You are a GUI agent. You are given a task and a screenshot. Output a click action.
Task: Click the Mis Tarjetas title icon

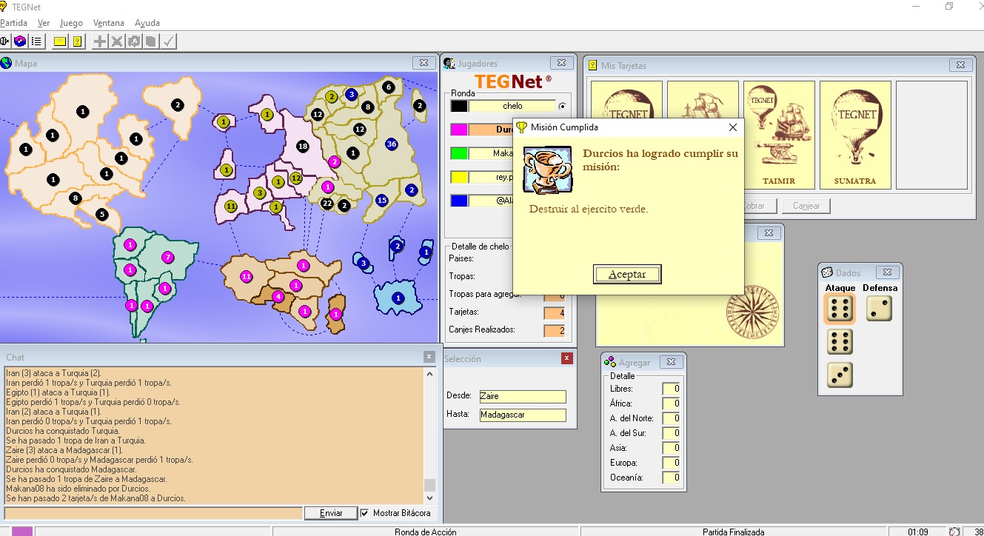click(592, 65)
